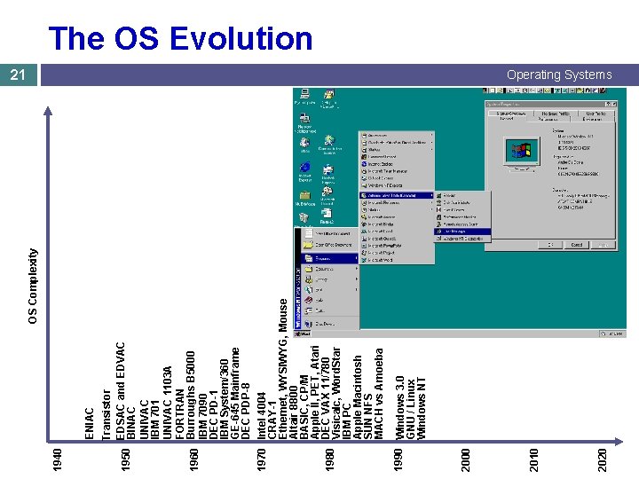Switch to Startup/Shutdown tab in System Properties
The image size is (639, 479).
coord(512,114)
